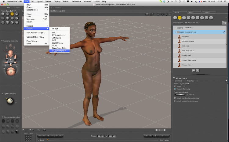This screenshot has height=142, width=229.
Task: Select the !Young-Hair library item
Action: pos(199,65)
